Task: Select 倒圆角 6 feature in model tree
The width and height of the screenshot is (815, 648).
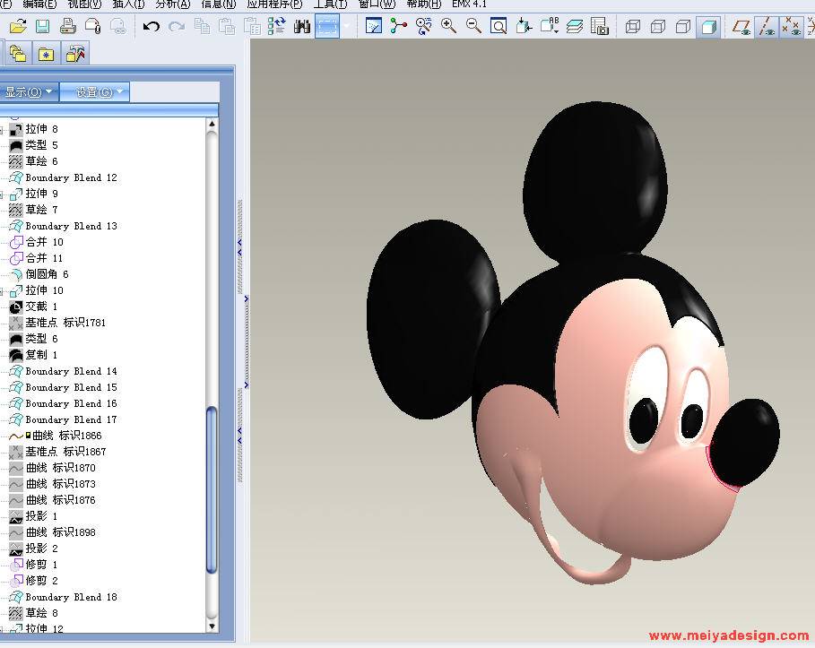Action: pyautogui.click(x=47, y=274)
